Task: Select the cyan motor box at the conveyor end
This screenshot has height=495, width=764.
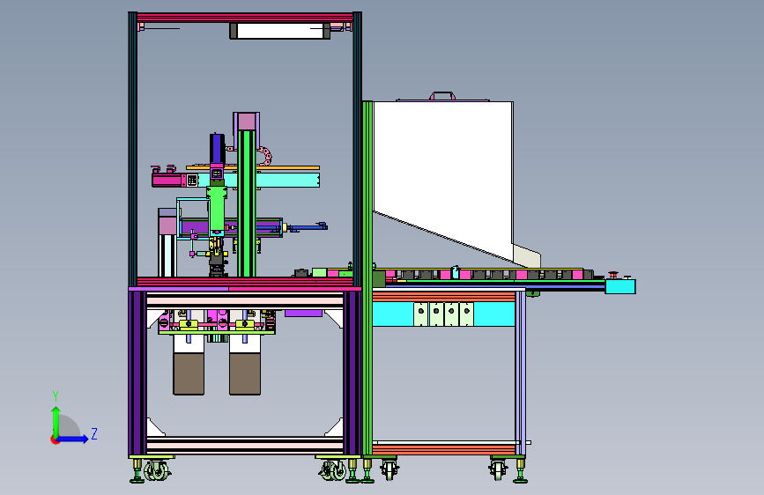Action: [x=620, y=286]
